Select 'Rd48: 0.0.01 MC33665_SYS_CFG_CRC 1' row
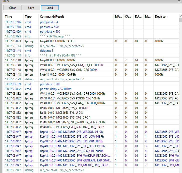182x173 pixels. [x=91, y=118]
